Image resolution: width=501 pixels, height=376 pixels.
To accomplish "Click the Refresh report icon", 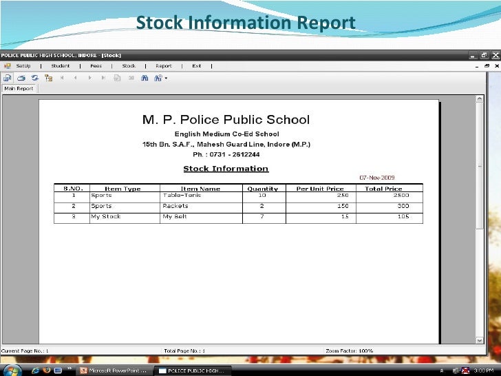I will [35, 78].
